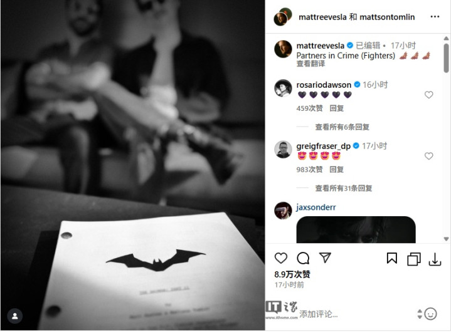Click the stepper arrows beside the emoji icon
The width and height of the screenshot is (451, 332).
coord(420,314)
